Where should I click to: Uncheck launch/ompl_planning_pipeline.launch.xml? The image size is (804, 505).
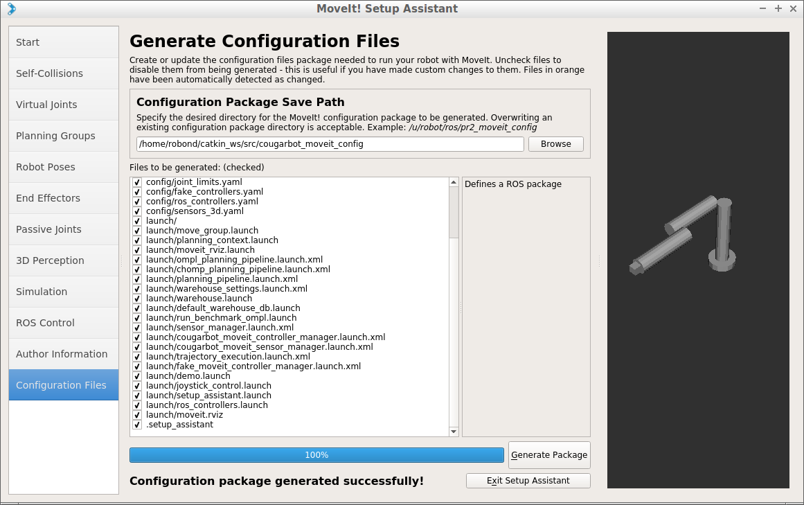pyautogui.click(x=137, y=260)
